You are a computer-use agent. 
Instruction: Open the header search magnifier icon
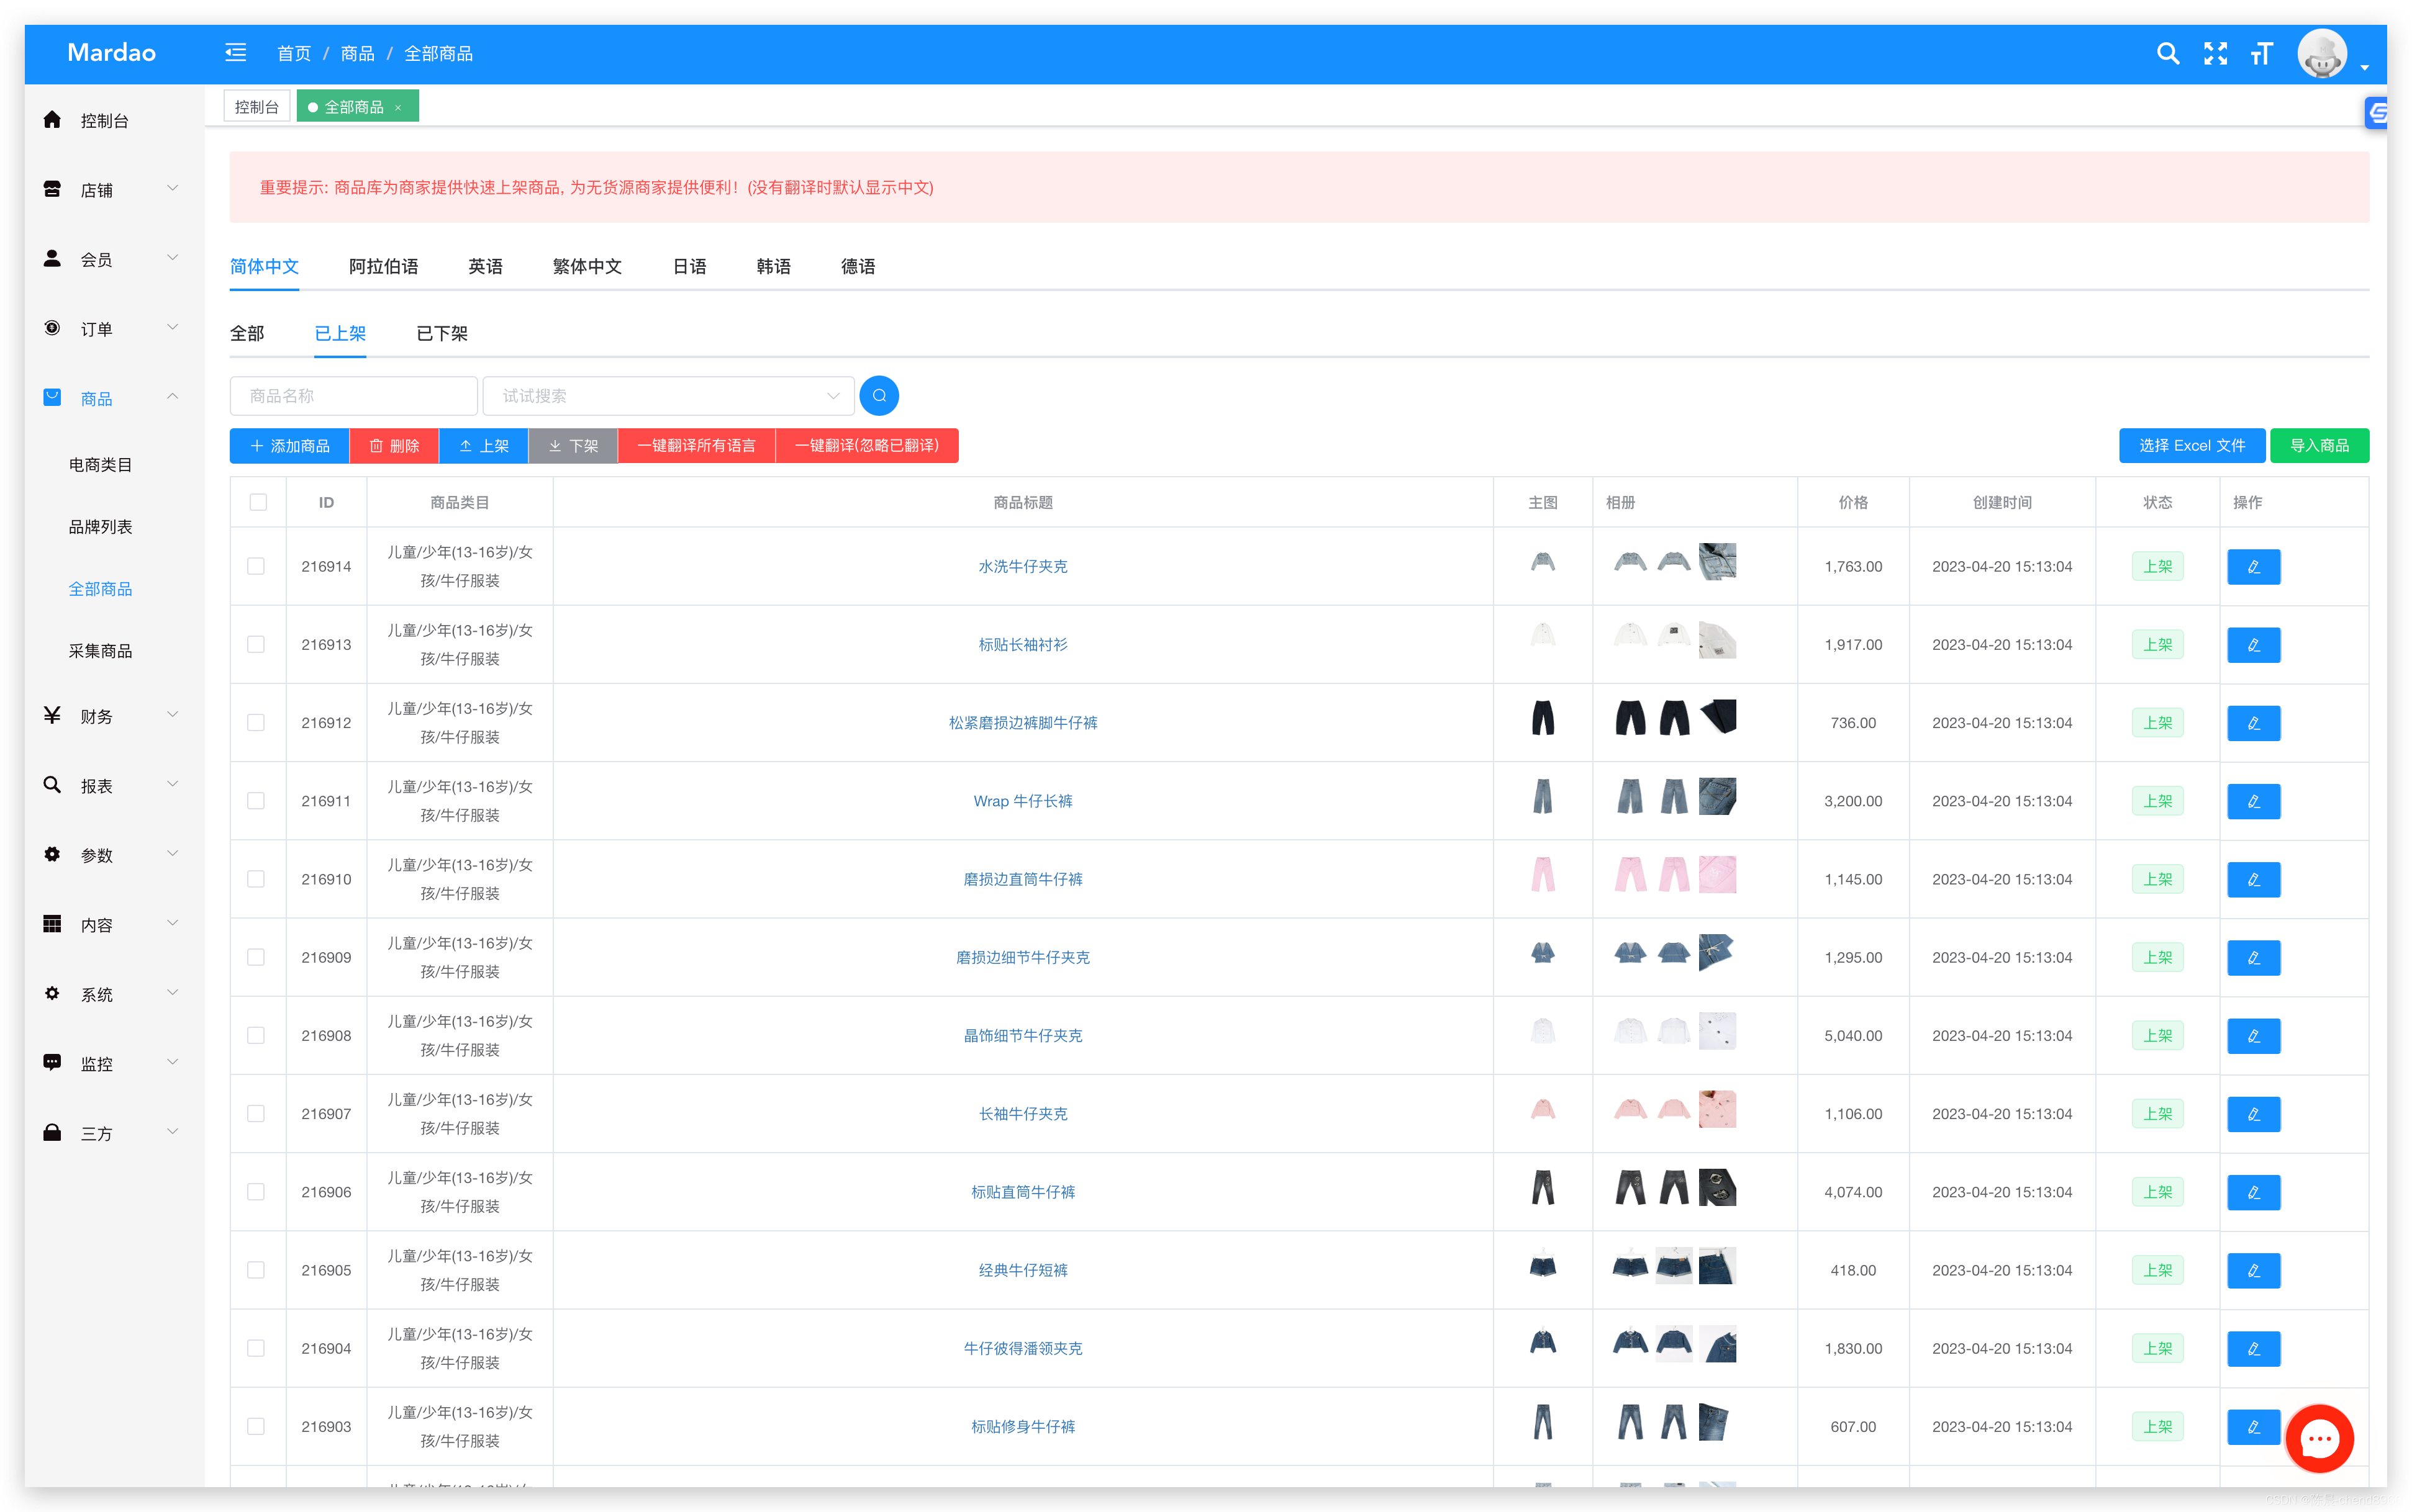point(2167,54)
